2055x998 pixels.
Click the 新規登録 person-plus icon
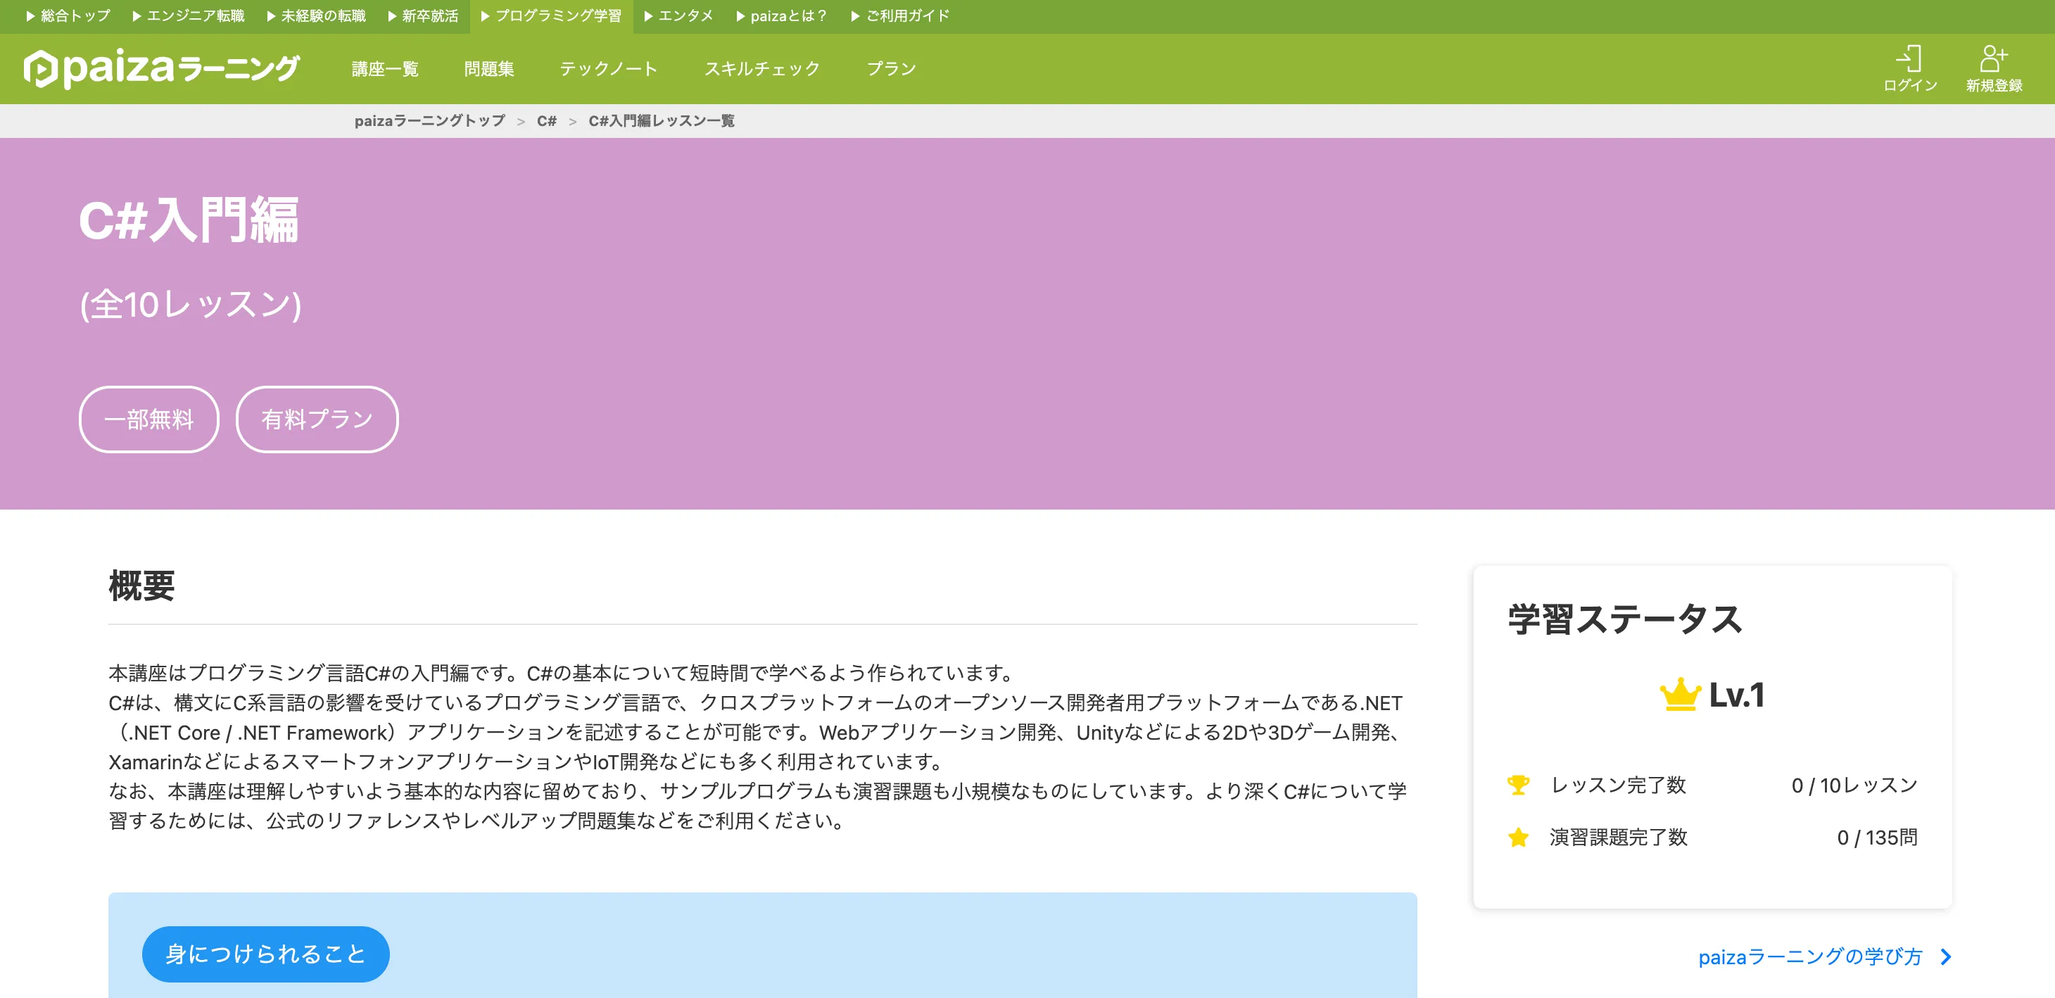1994,58
